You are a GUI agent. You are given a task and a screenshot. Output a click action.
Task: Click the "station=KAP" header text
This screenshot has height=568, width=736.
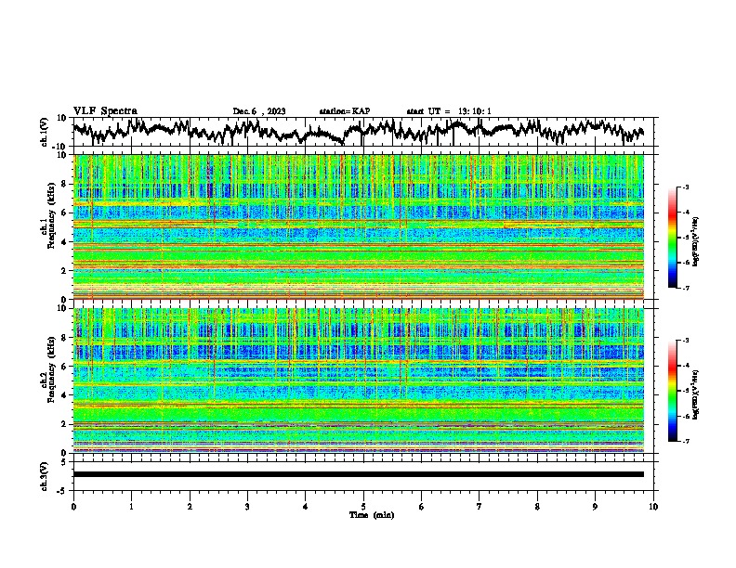click(x=345, y=111)
